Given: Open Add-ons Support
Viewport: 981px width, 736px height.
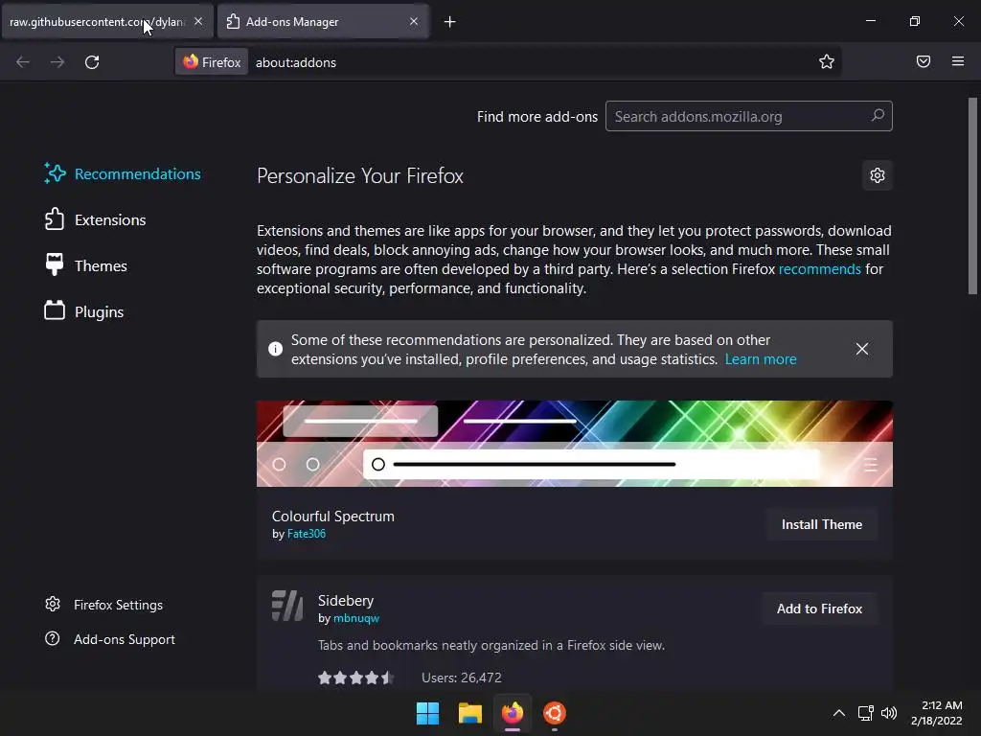Looking at the screenshot, I should 110,639.
